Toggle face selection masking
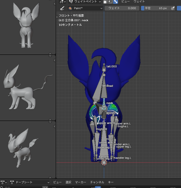181x188 pixels. coord(105,2)
